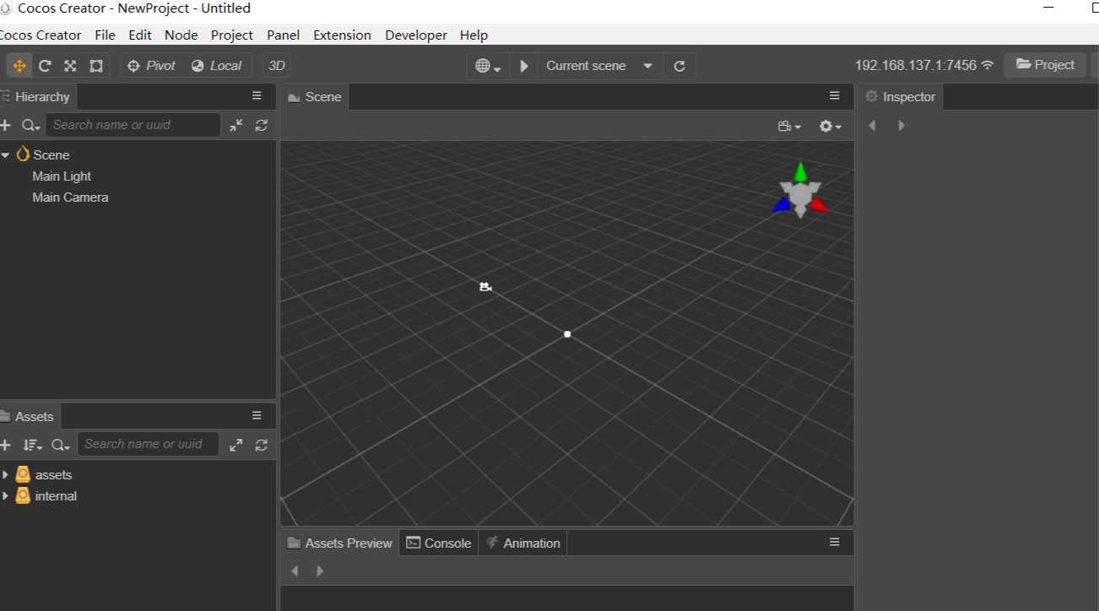Open the Assets sort order dropdown

click(33, 445)
